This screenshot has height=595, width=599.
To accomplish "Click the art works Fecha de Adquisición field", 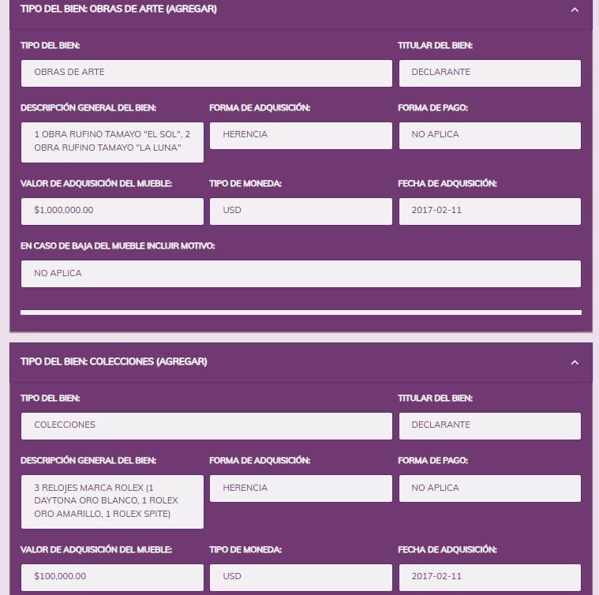I will [x=489, y=211].
